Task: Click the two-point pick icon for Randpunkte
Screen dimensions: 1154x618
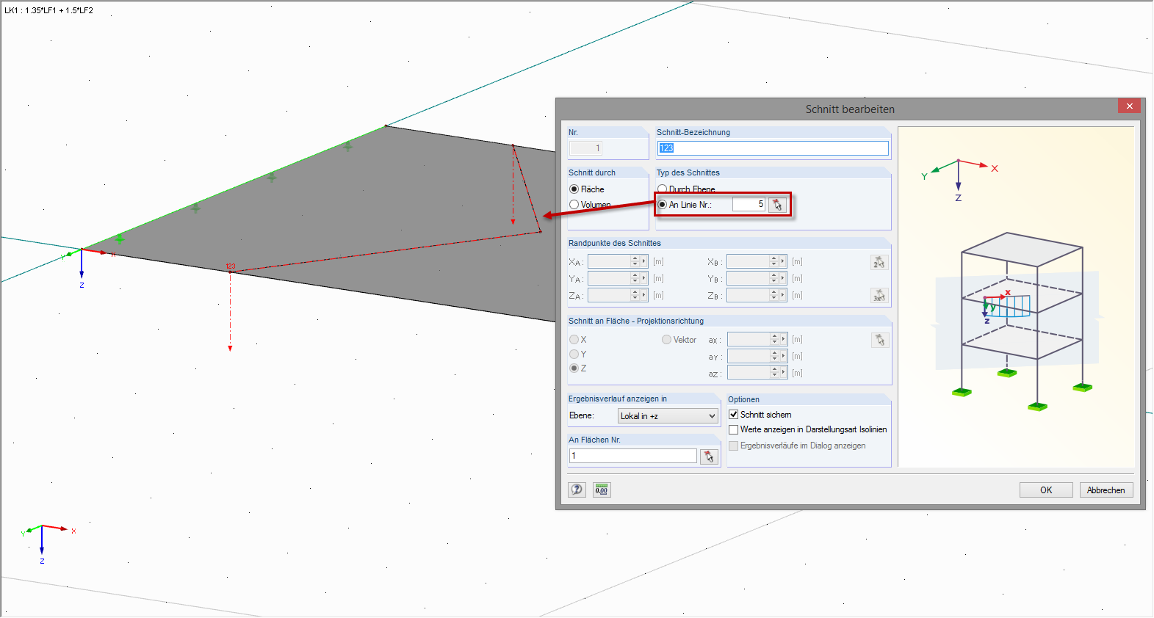Action: pos(879,262)
